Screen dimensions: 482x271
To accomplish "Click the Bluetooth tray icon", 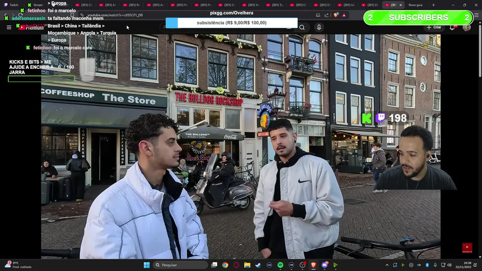I will point(427,265).
